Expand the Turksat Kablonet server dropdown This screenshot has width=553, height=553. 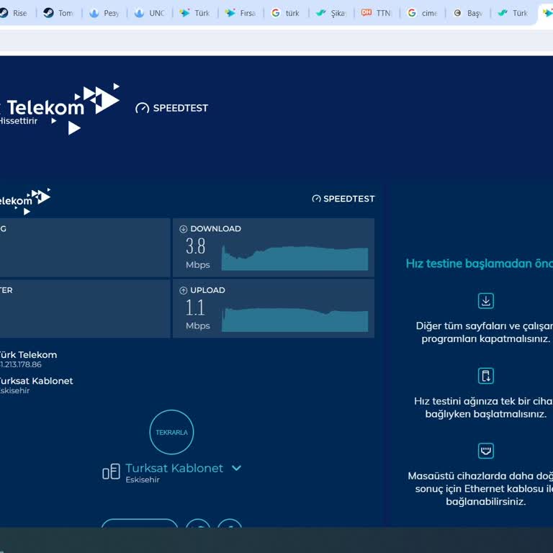click(237, 468)
